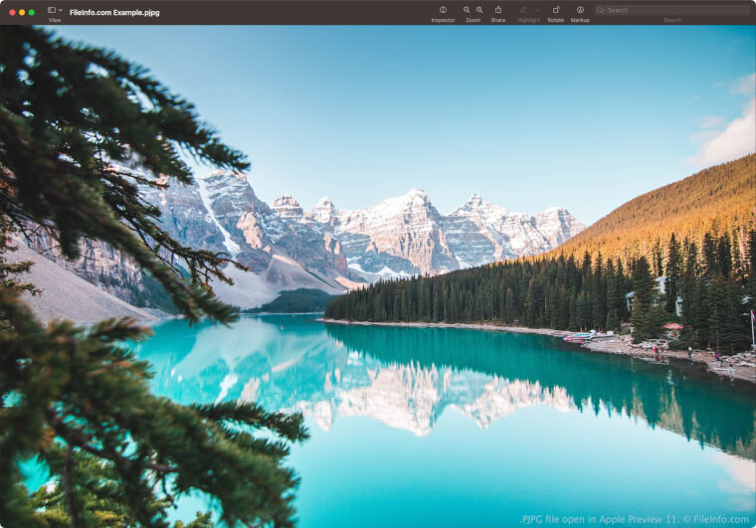Show the Markup toolbar

coord(580,10)
